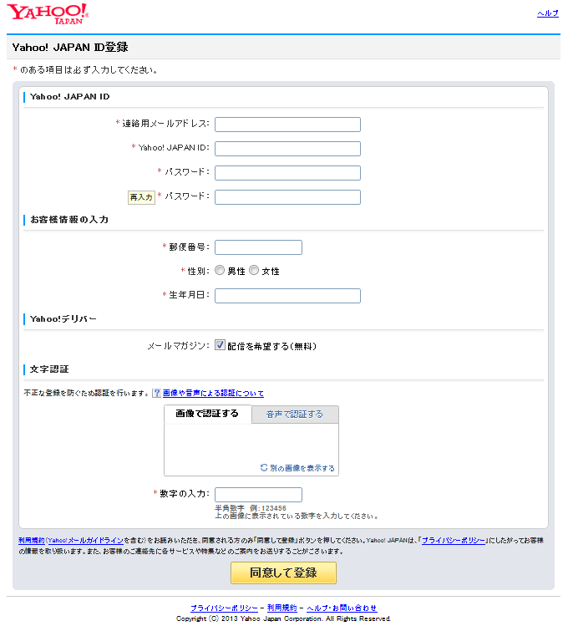Focus the 連絡用メールアドレス input field
The height and width of the screenshot is (626, 563).
click(x=287, y=125)
